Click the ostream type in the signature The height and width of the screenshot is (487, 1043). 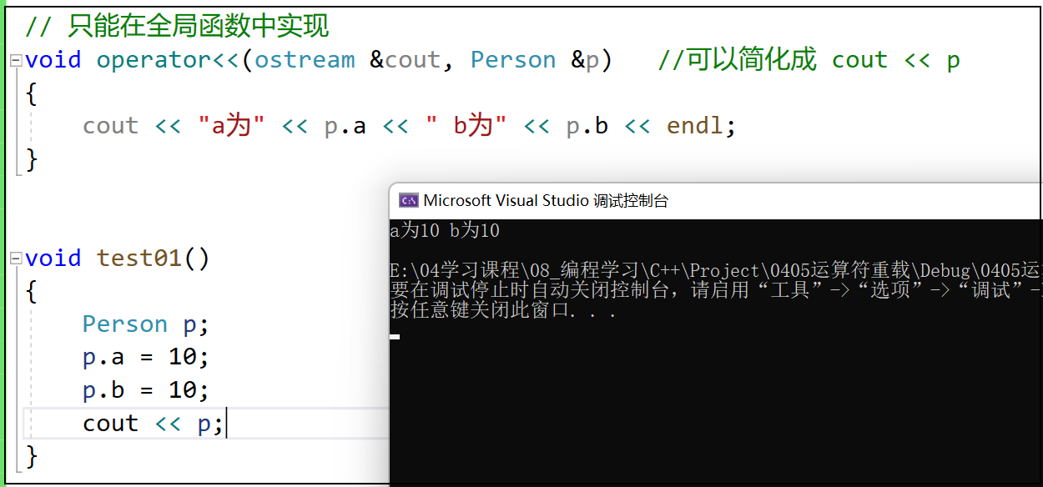[x=305, y=60]
